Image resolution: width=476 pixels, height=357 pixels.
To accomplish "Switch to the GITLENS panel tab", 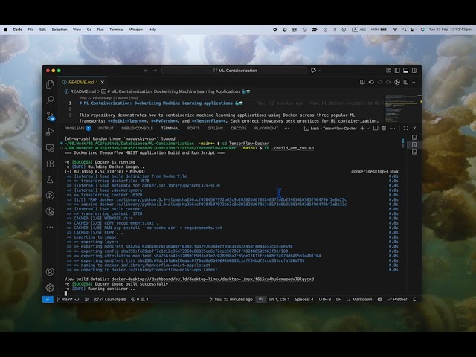I will pos(215,129).
